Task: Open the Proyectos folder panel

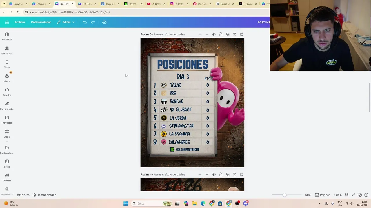Action: pyautogui.click(x=7, y=120)
